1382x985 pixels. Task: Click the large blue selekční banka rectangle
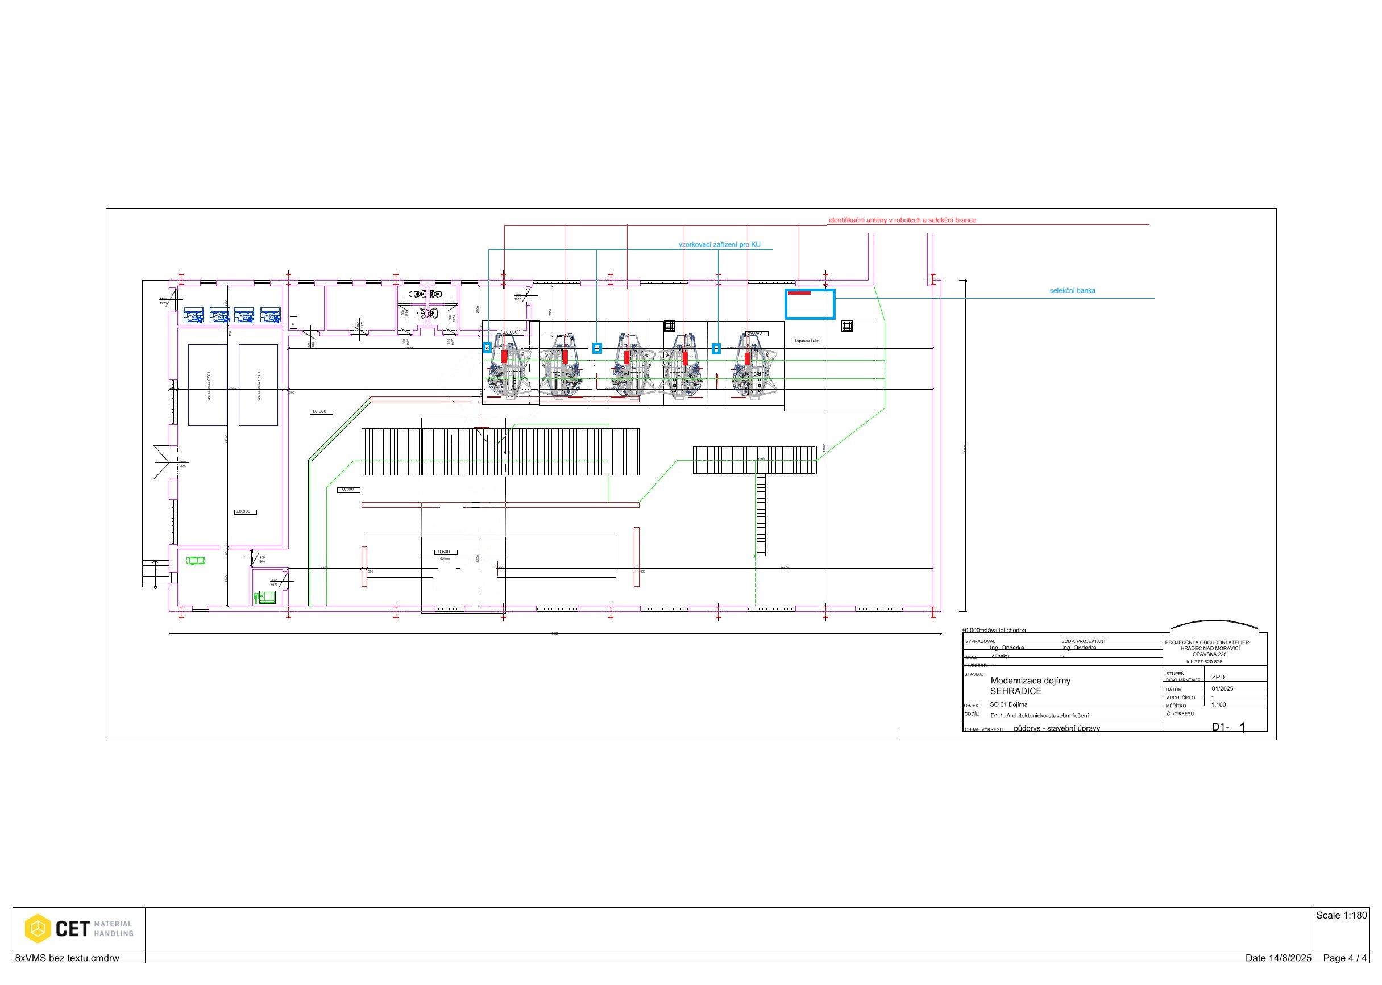point(810,304)
